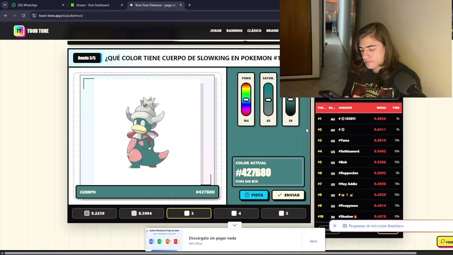Open site info icon in address bar

coord(34,16)
